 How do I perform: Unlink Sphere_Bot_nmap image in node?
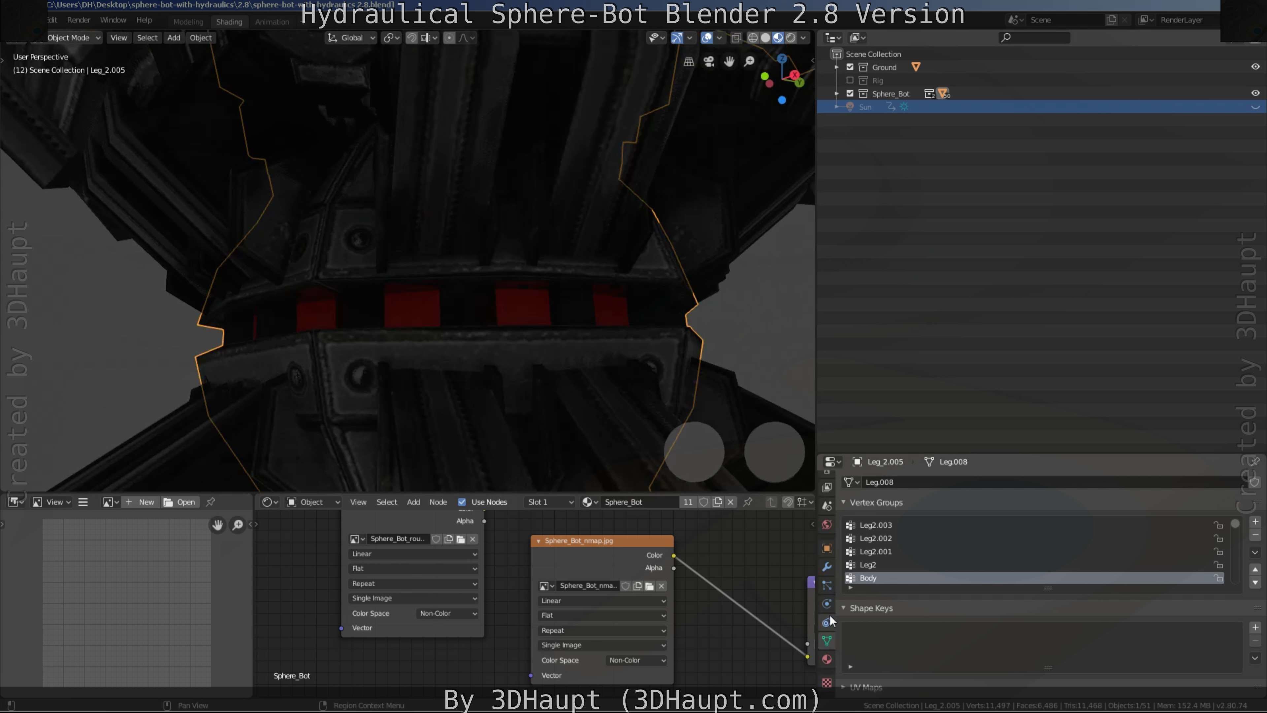pos(662,586)
